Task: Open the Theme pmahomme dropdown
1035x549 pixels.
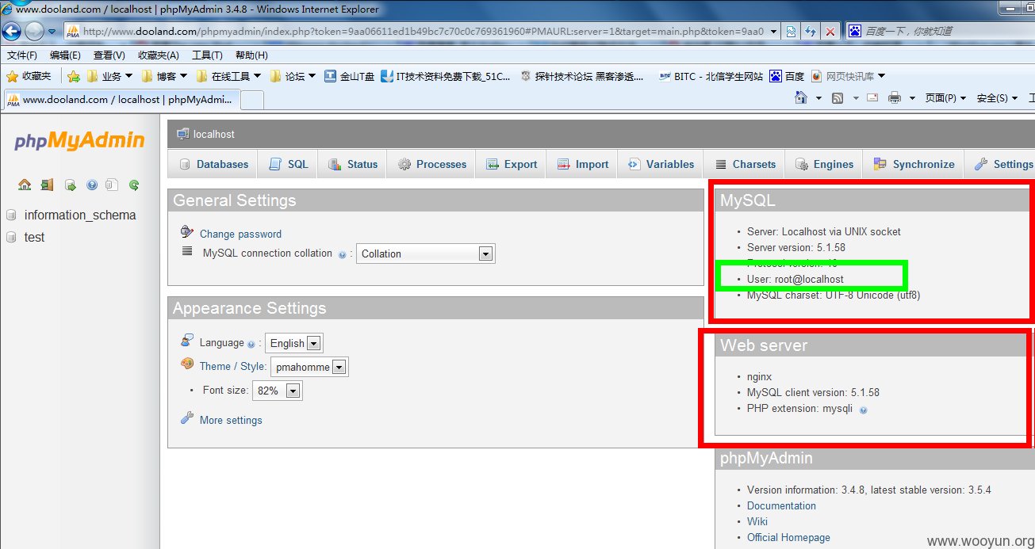Action: pyautogui.click(x=309, y=367)
